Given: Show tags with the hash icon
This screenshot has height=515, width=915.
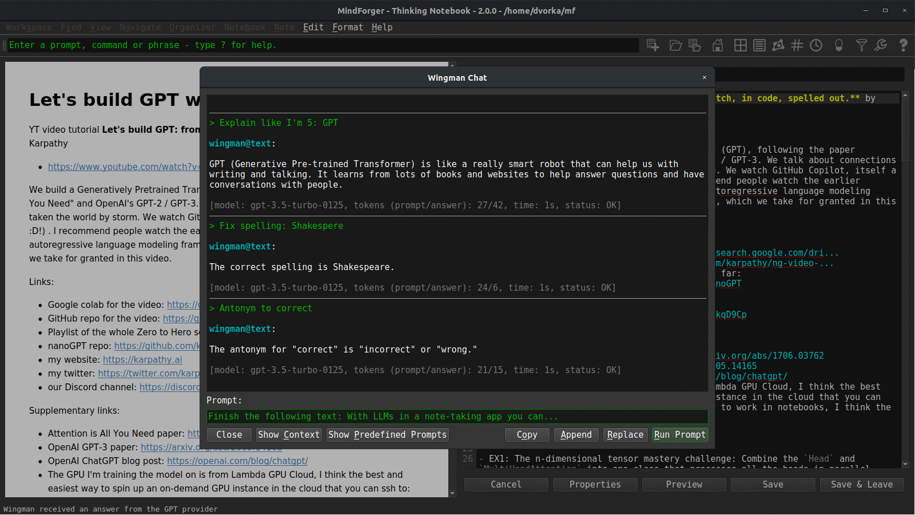Looking at the screenshot, I should [x=797, y=45].
